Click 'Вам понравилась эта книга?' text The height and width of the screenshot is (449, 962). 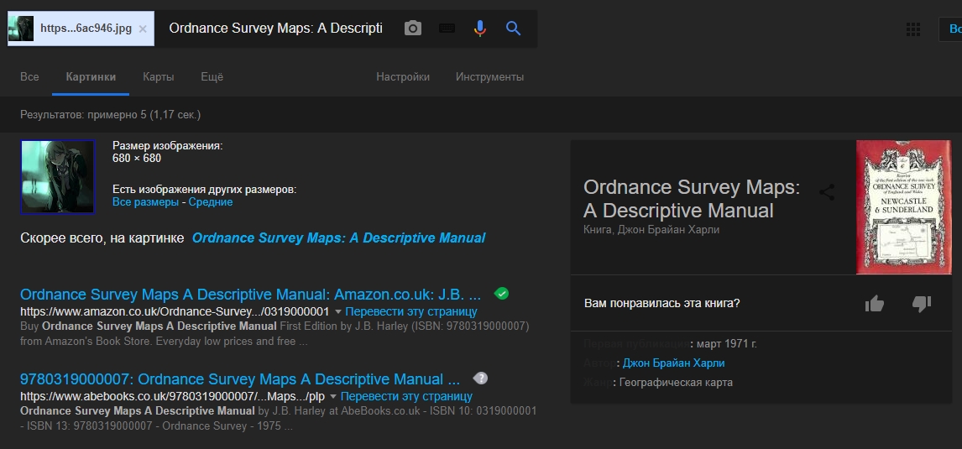(x=662, y=303)
